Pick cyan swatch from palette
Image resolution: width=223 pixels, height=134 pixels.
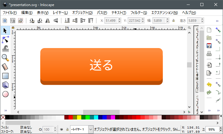[x=96, y=117]
